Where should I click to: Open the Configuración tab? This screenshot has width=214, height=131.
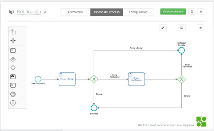pyautogui.click(x=138, y=12)
